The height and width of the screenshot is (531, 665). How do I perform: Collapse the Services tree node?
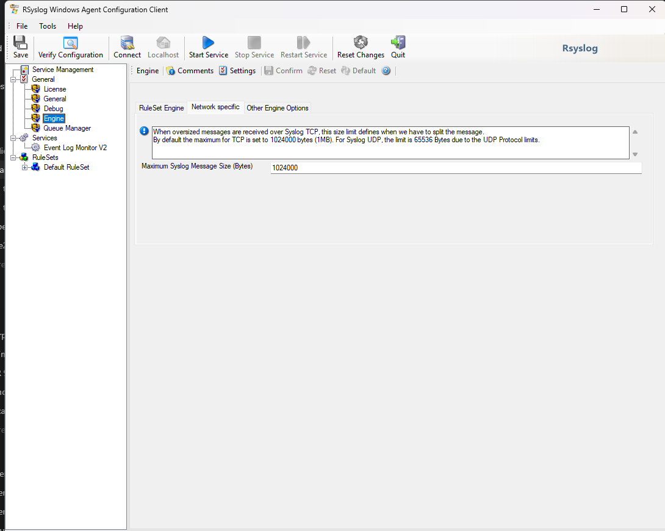coord(13,138)
